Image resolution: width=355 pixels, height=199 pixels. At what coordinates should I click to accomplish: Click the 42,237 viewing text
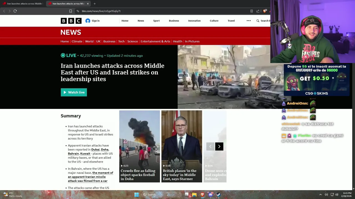click(x=91, y=56)
